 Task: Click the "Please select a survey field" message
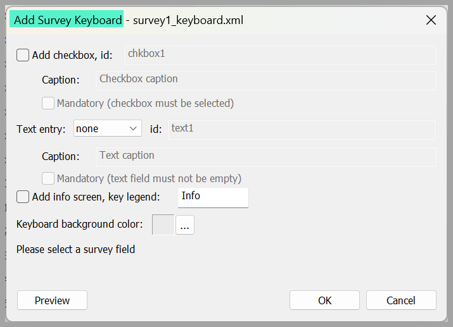click(75, 249)
